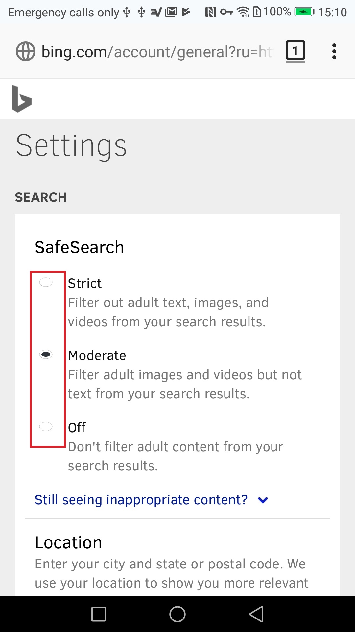
Task: Tap the WiFi icon in the status bar
Action: click(x=243, y=12)
